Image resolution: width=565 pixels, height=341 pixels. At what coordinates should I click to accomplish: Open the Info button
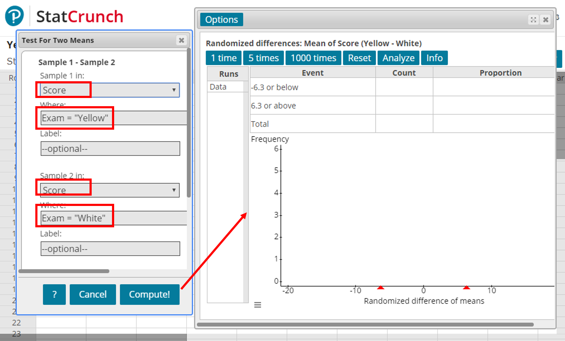434,58
